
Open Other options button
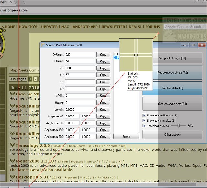(172, 135)
